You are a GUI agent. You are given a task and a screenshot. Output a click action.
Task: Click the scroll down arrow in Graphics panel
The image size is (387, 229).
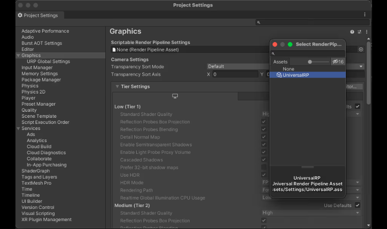tap(368, 225)
